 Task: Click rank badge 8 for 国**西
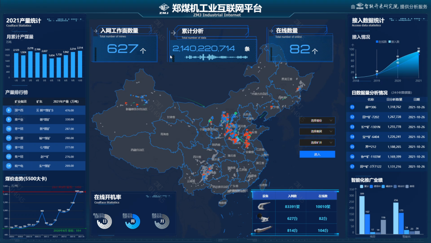point(9,110)
